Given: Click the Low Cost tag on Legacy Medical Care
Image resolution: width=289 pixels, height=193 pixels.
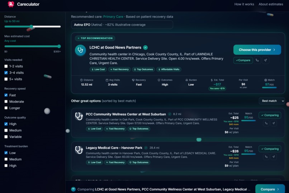Looking at the screenshot, I should tap(95, 162).
